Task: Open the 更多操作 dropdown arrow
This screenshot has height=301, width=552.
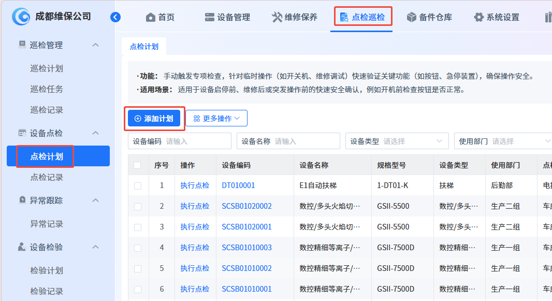Action: click(237, 118)
